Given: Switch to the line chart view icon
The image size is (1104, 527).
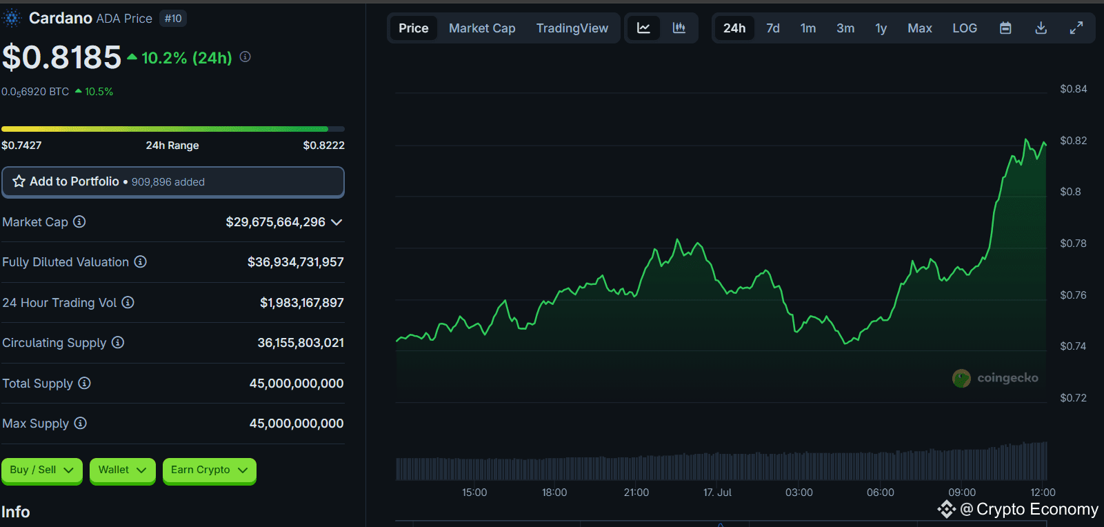Looking at the screenshot, I should pos(643,28).
